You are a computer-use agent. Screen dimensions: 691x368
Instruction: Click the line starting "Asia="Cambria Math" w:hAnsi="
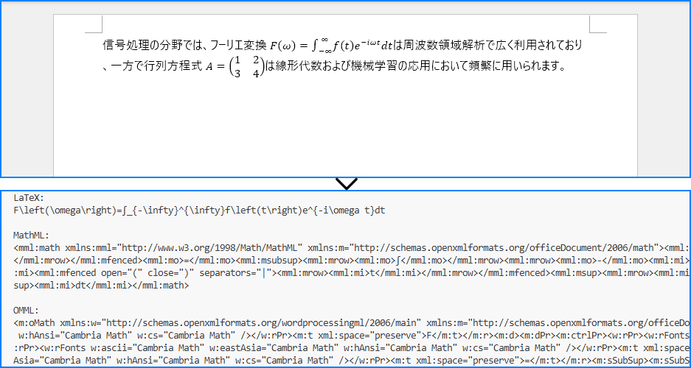pos(352,361)
